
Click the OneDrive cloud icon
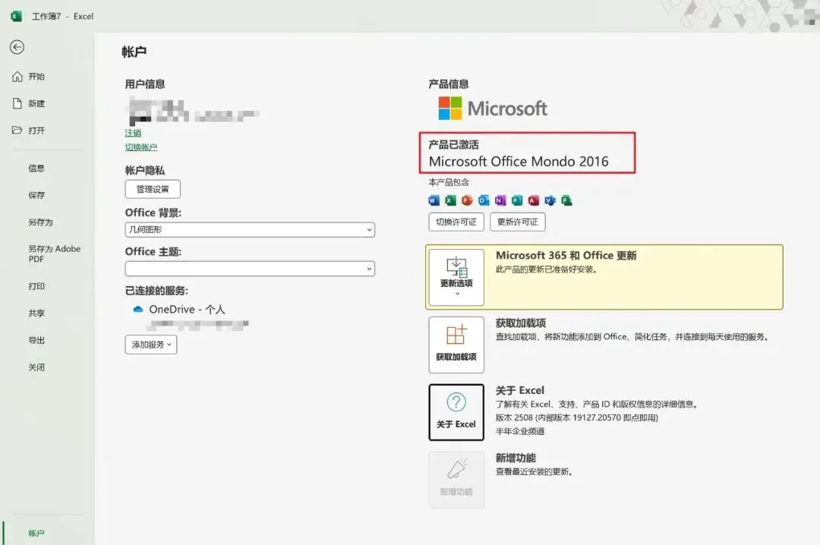[x=138, y=309]
